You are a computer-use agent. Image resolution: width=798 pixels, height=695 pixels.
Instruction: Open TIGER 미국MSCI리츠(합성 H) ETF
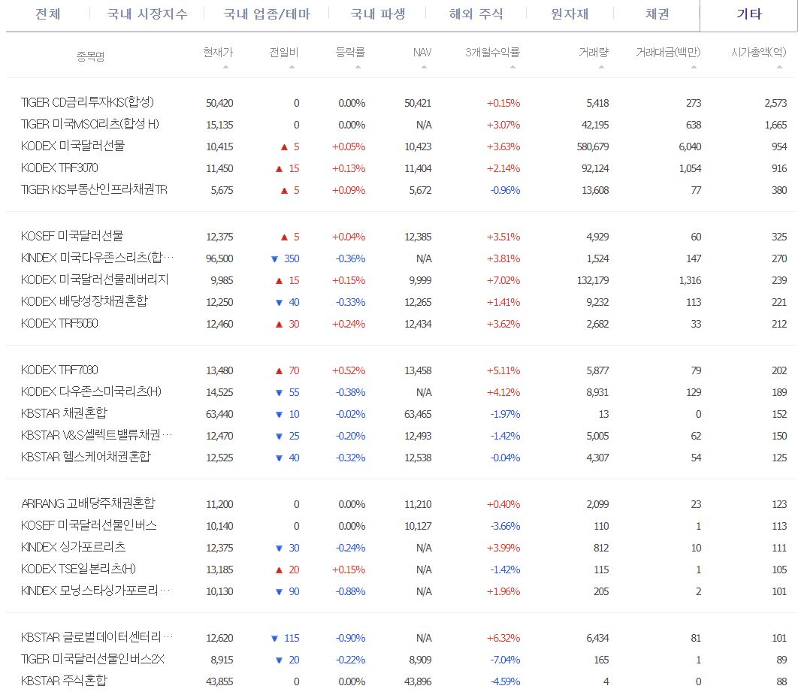tap(90, 125)
